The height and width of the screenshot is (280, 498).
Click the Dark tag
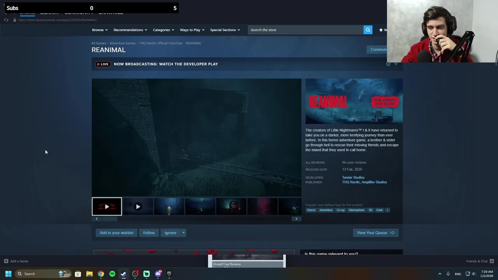[379, 210]
